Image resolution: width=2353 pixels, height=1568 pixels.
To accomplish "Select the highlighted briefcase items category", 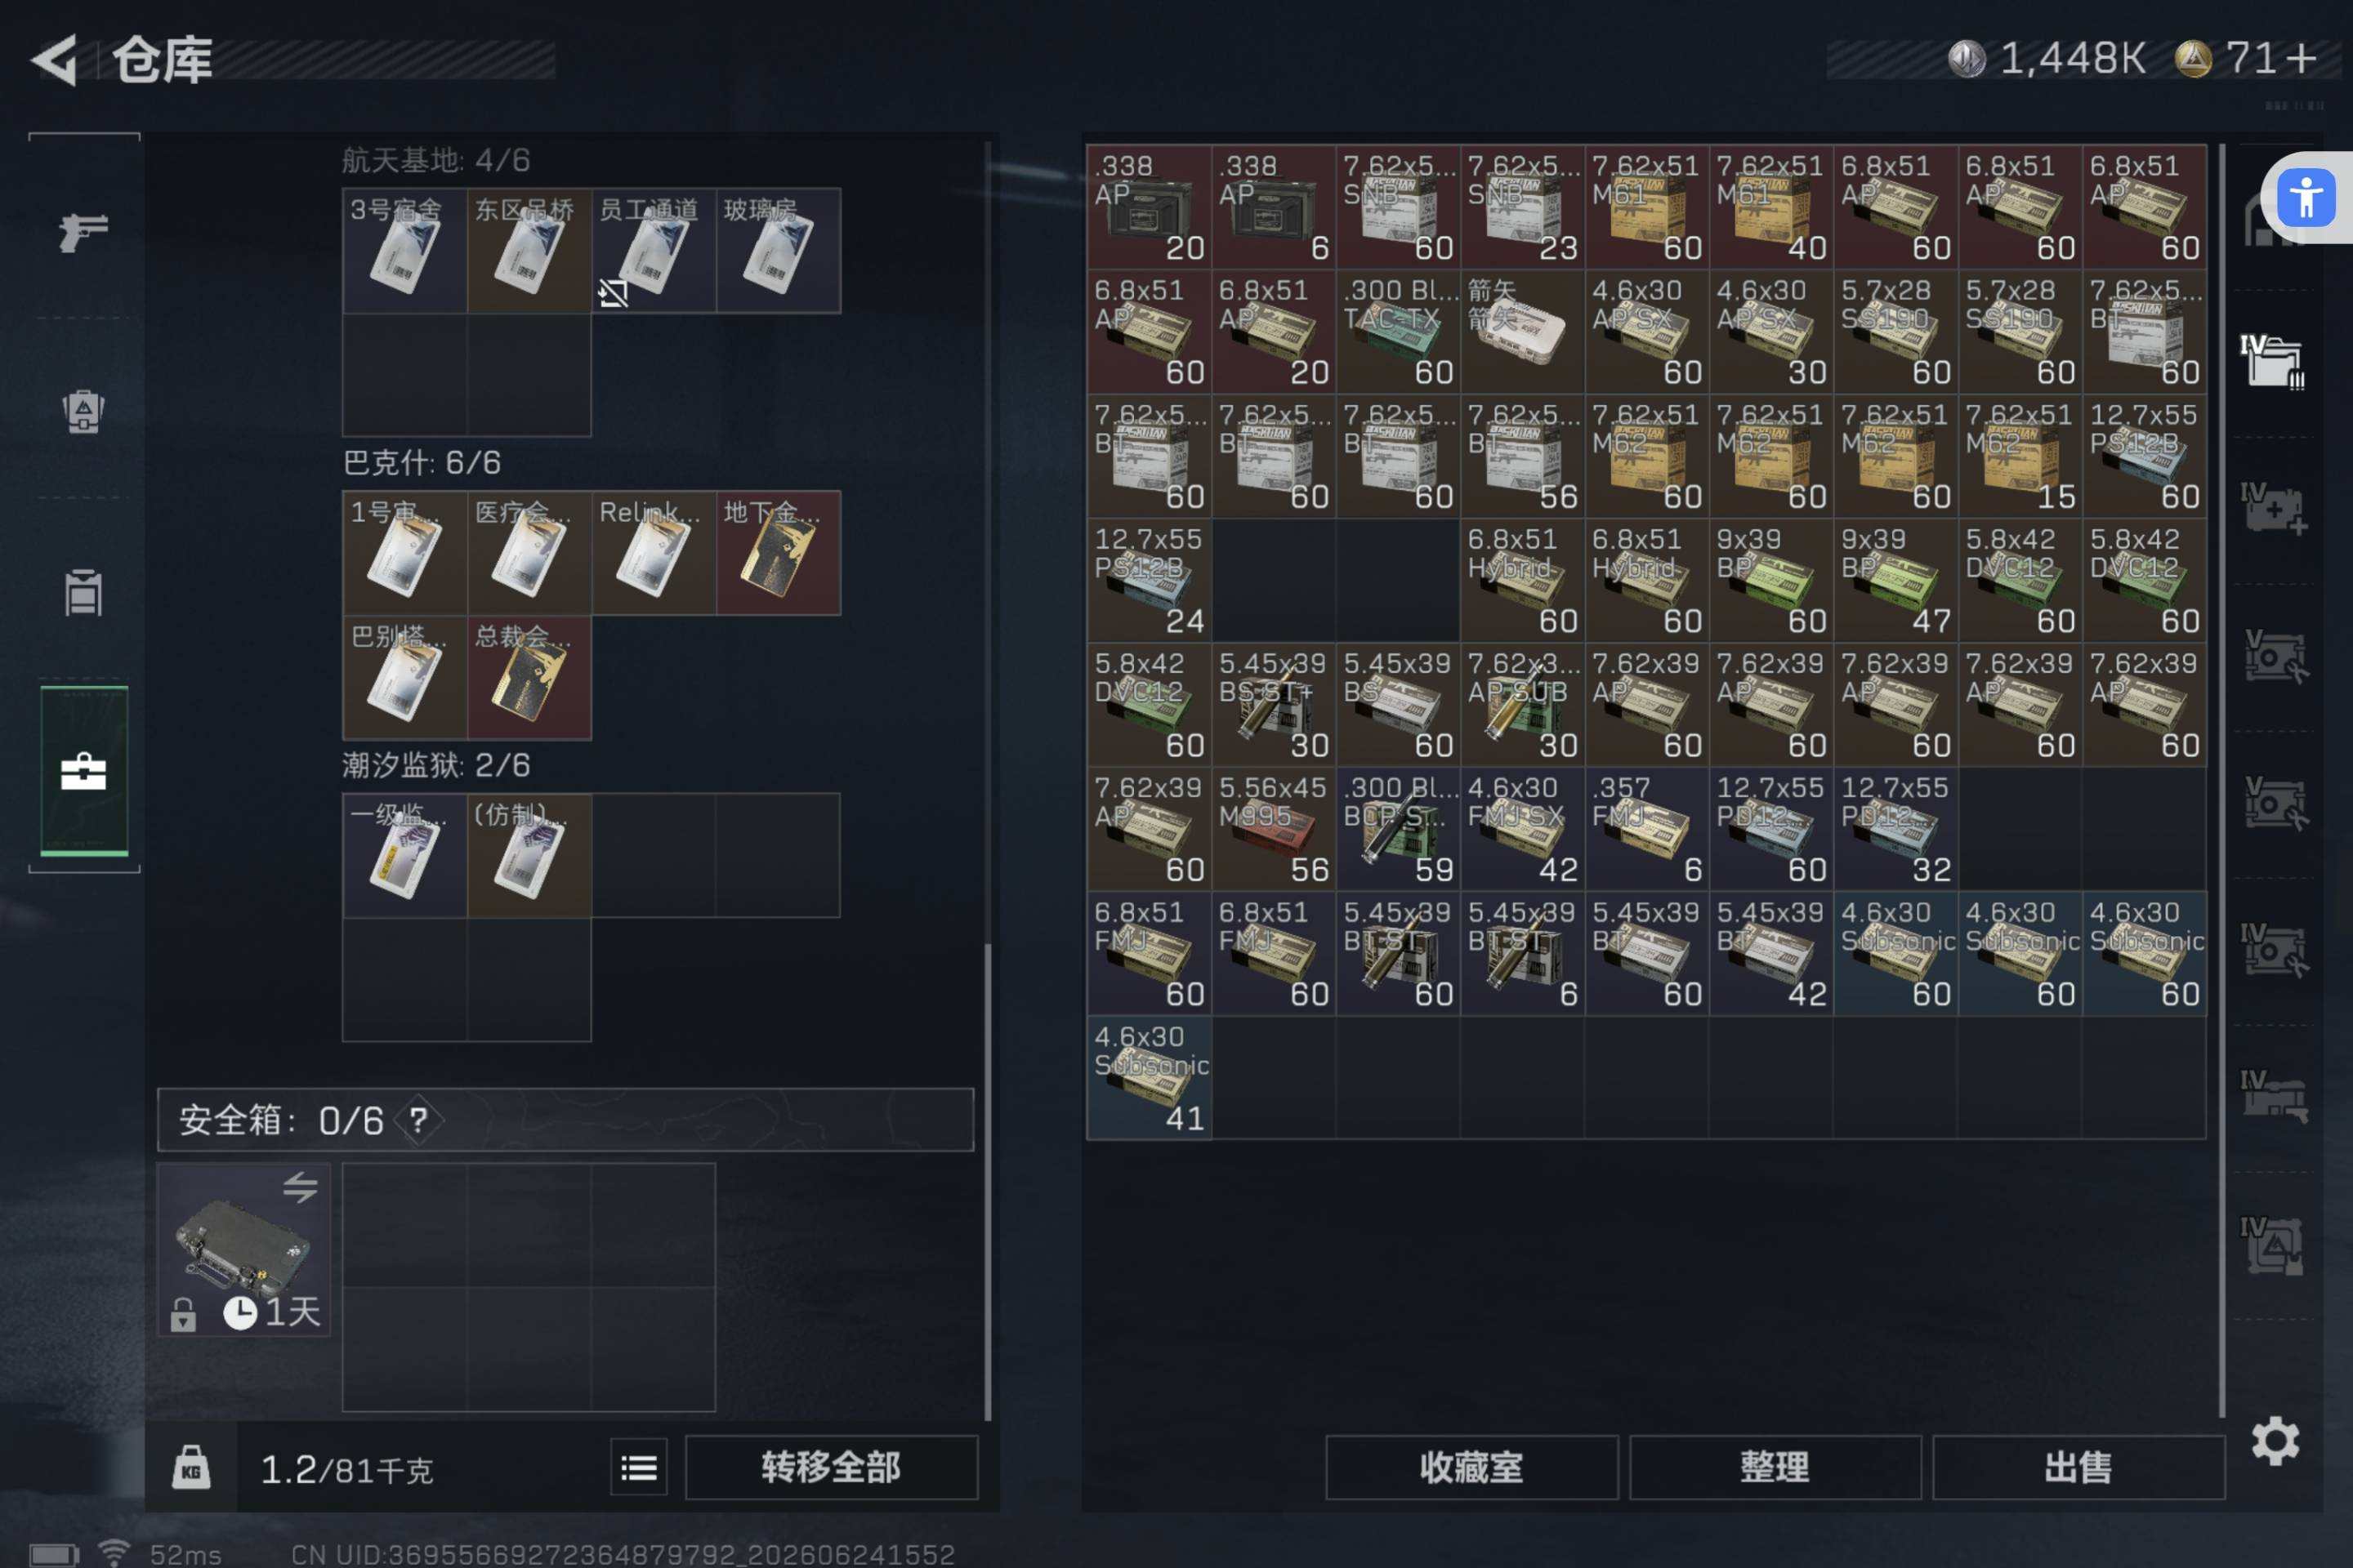I will pos(84,771).
